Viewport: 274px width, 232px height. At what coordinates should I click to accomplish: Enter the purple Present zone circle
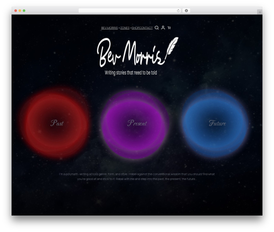(135, 125)
